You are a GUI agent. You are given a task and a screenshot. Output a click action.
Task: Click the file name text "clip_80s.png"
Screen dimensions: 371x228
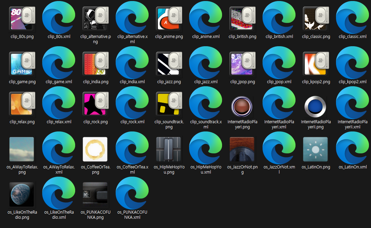pyautogui.click(x=22, y=37)
